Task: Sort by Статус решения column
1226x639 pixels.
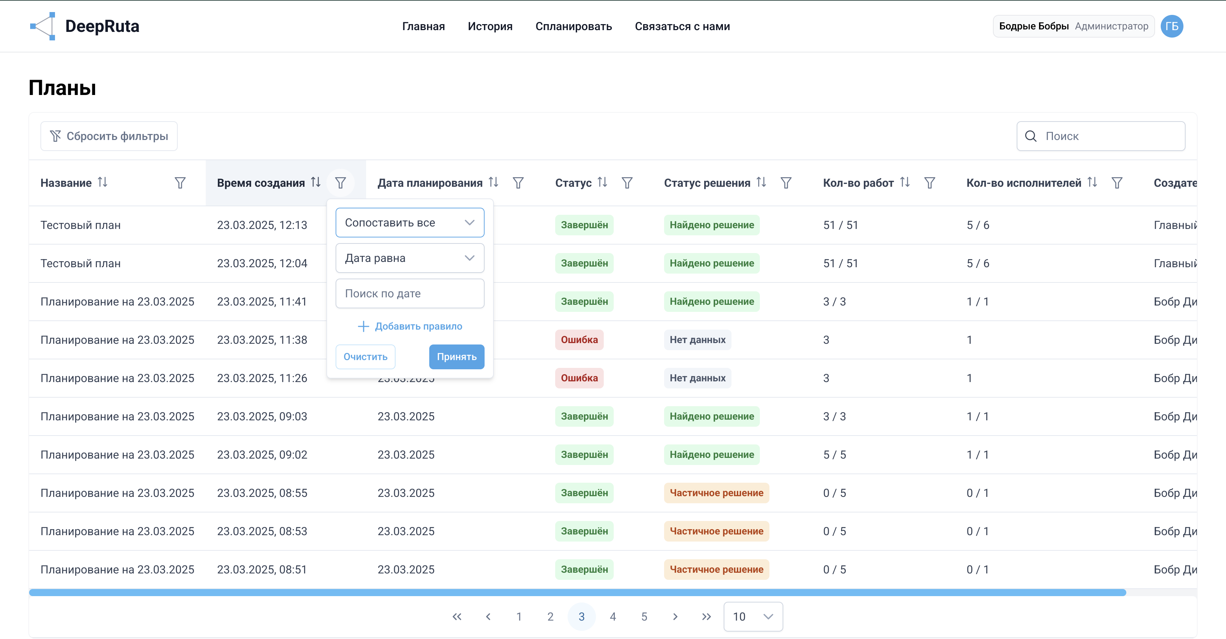Action: (x=762, y=183)
